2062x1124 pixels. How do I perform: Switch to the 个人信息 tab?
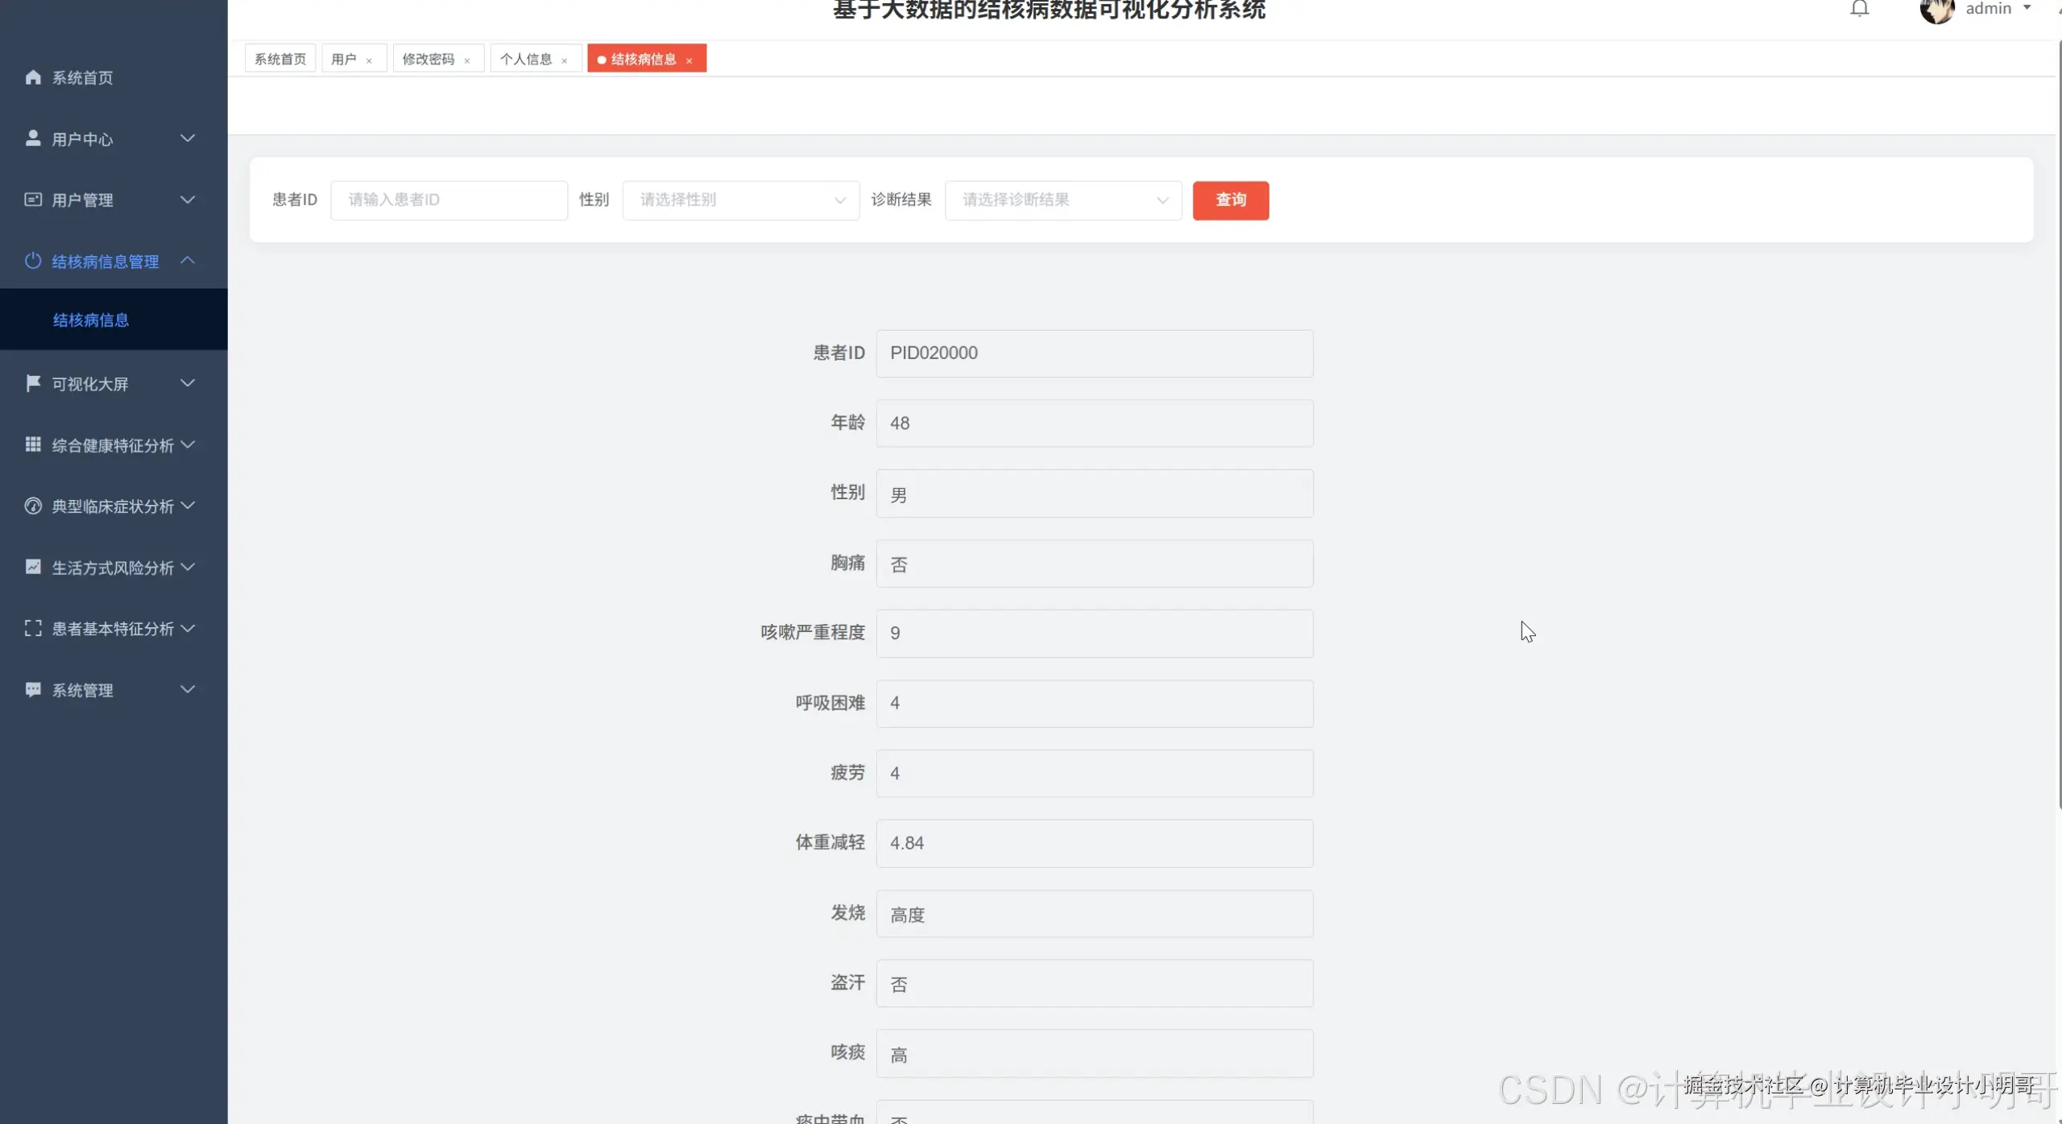point(526,58)
